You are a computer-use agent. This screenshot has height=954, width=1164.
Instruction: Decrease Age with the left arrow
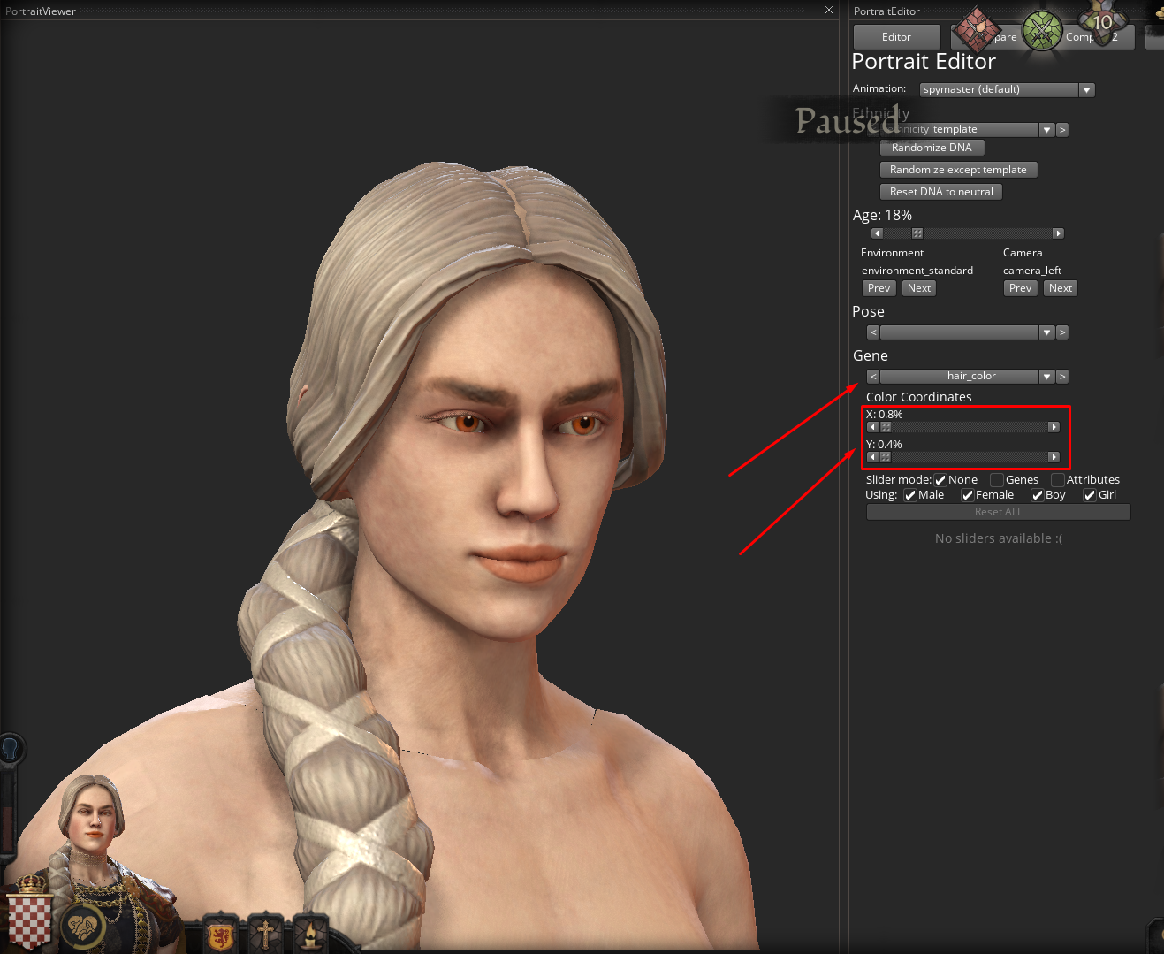pos(877,233)
